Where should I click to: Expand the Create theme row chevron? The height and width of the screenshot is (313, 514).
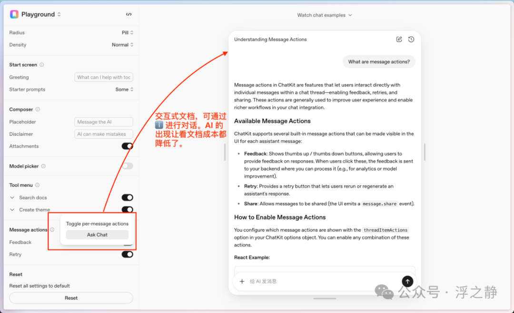[x=12, y=210]
